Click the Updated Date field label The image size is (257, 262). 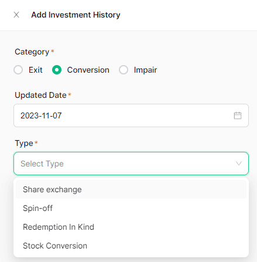40,95
